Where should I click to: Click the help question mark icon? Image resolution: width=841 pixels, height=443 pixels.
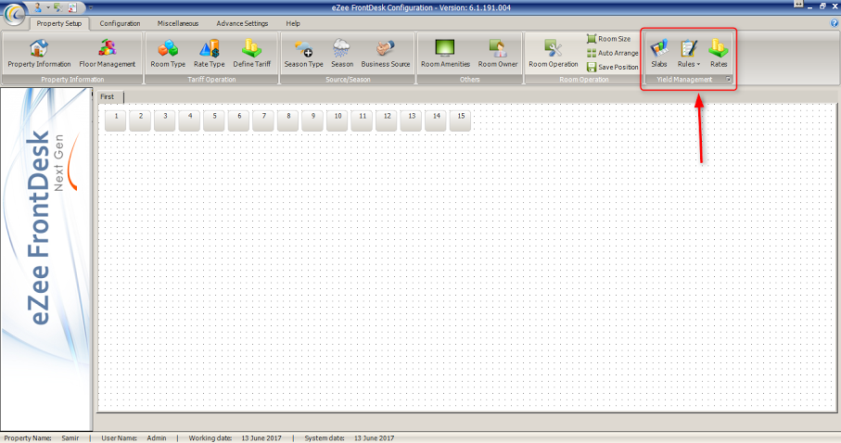coord(834,23)
